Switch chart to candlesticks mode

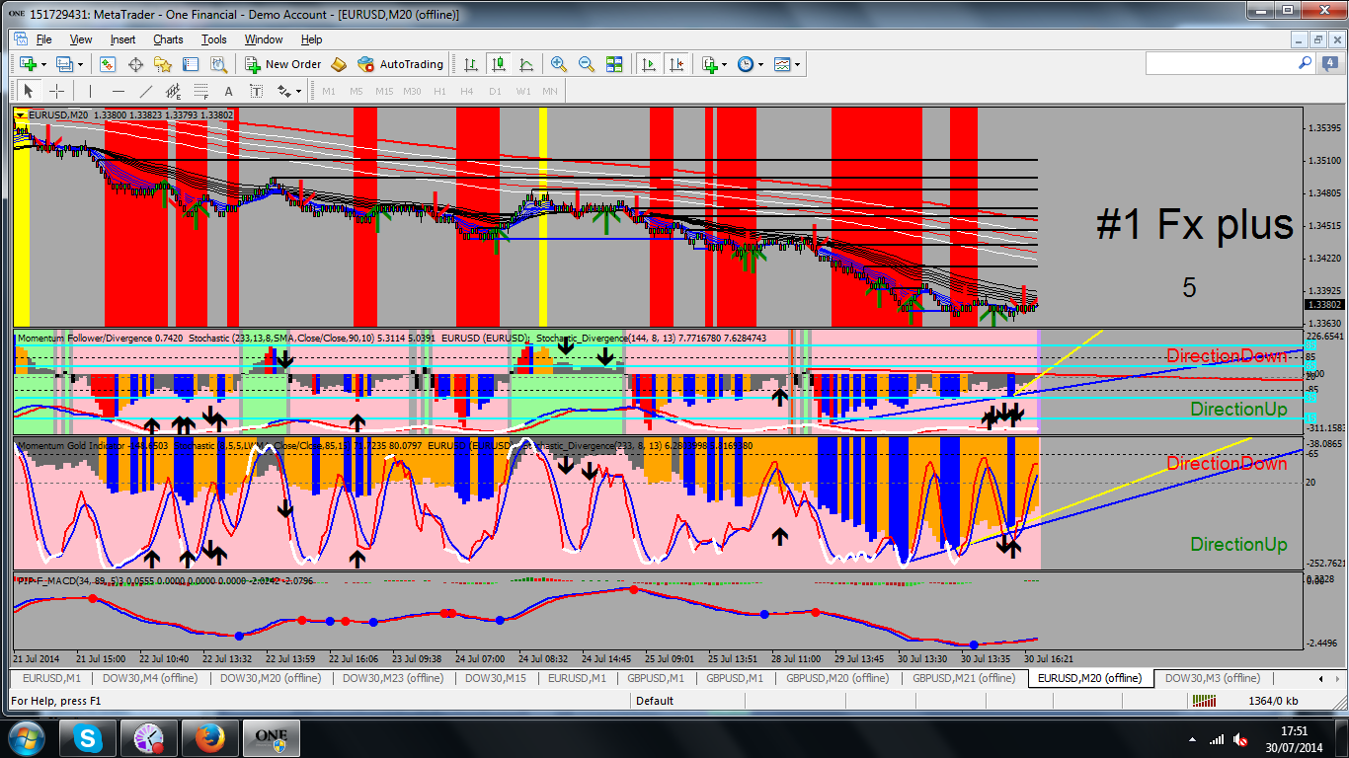(499, 64)
